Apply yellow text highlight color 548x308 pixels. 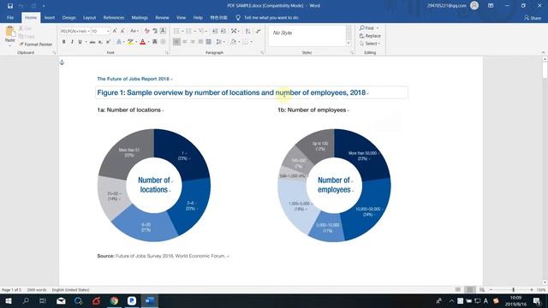[130, 42]
